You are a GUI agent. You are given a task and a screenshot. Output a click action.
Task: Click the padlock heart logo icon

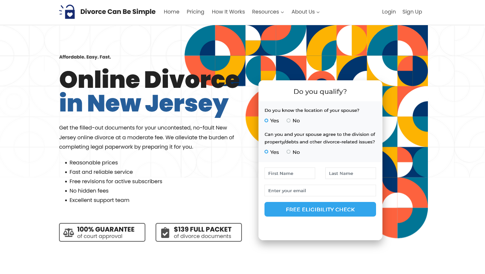point(67,12)
